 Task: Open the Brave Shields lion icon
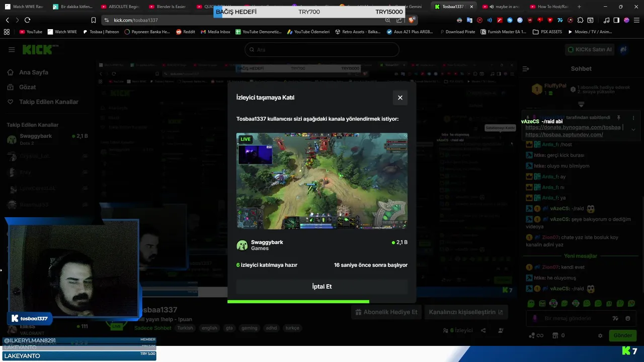point(412,20)
